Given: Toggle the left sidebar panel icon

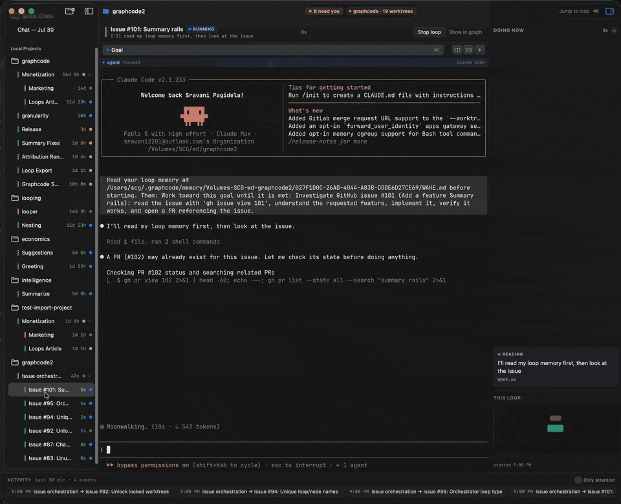Looking at the screenshot, I should coord(89,11).
